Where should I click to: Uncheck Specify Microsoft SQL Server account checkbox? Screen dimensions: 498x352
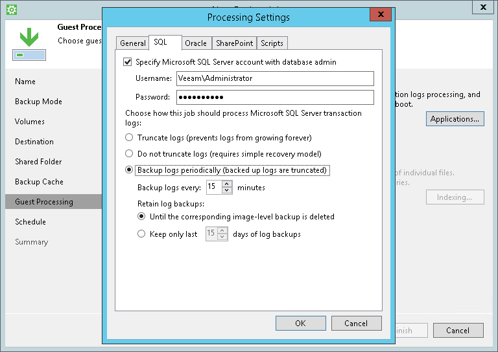[x=127, y=61]
